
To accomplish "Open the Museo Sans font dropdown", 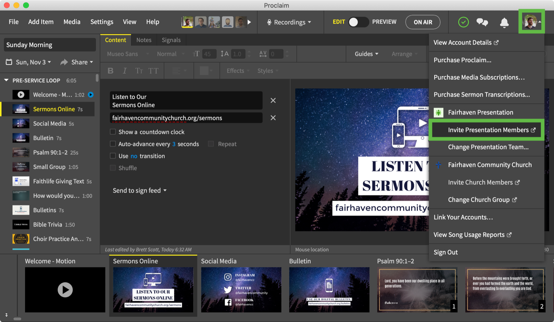I will [128, 54].
